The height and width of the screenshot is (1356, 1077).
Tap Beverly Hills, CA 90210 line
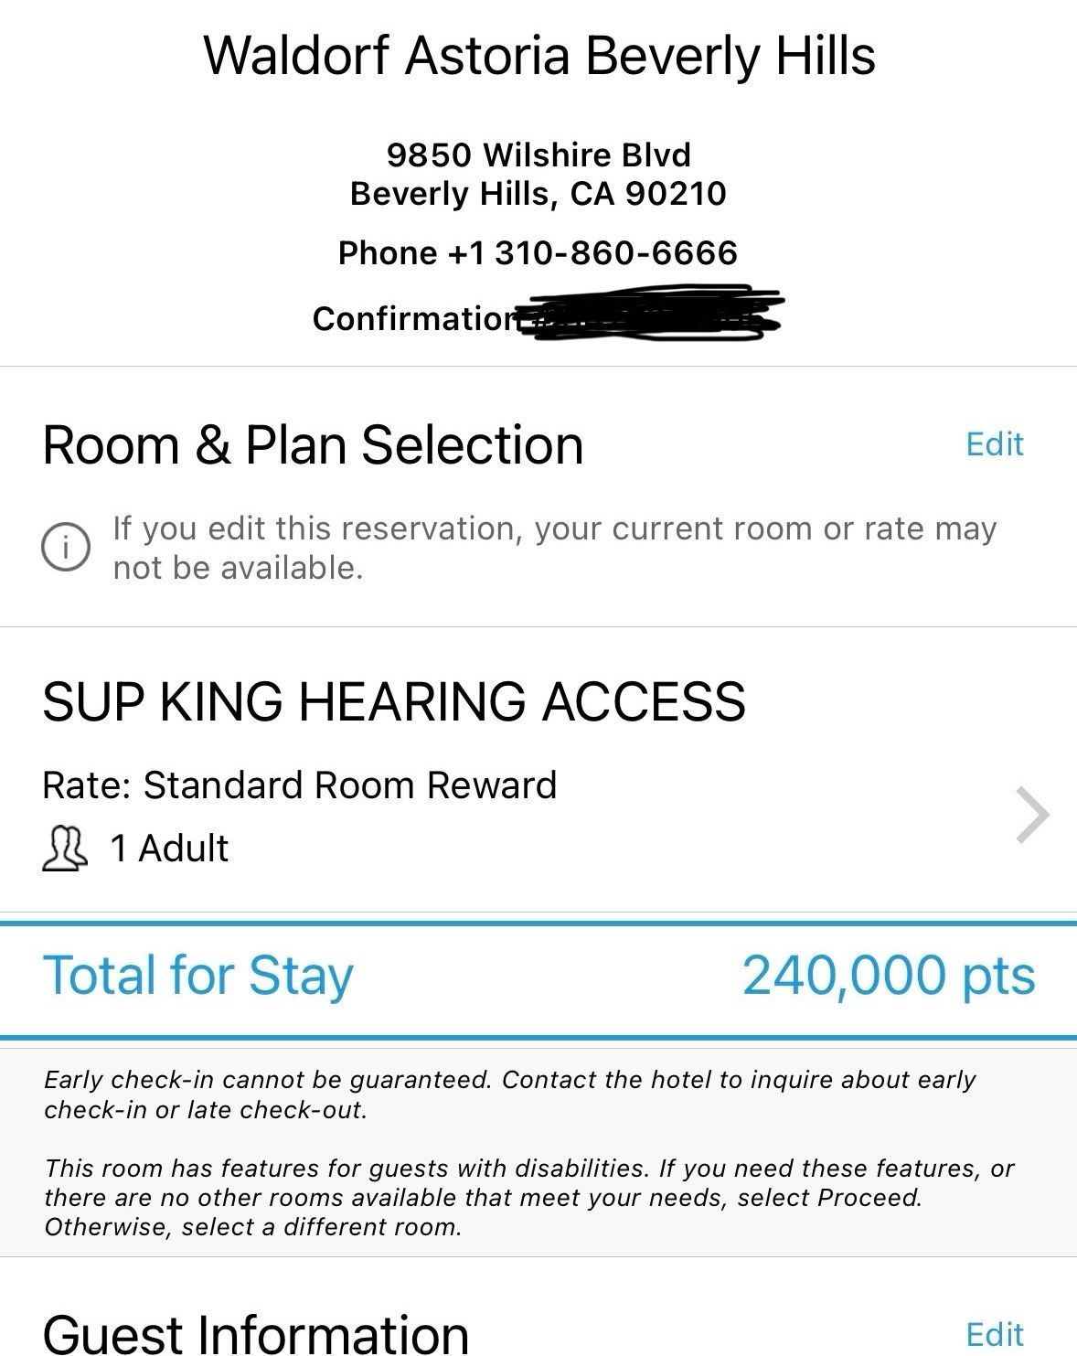point(538,194)
